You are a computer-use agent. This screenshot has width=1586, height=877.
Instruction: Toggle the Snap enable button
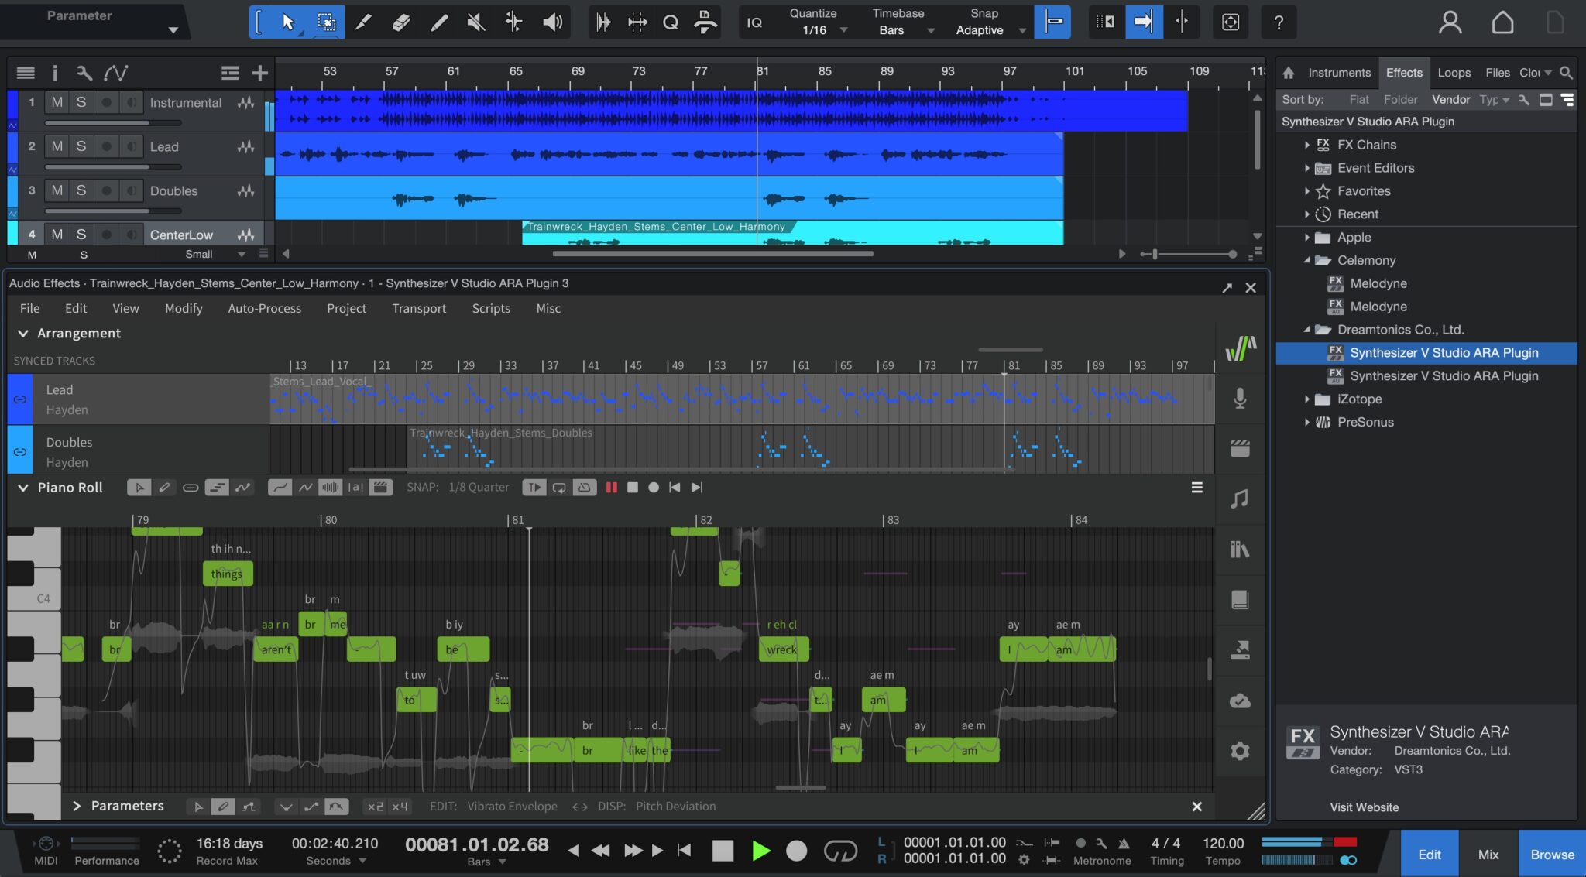tap(1053, 22)
